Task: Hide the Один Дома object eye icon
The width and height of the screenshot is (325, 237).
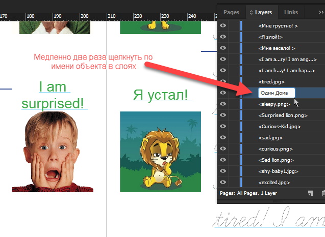Action: coord(223,93)
